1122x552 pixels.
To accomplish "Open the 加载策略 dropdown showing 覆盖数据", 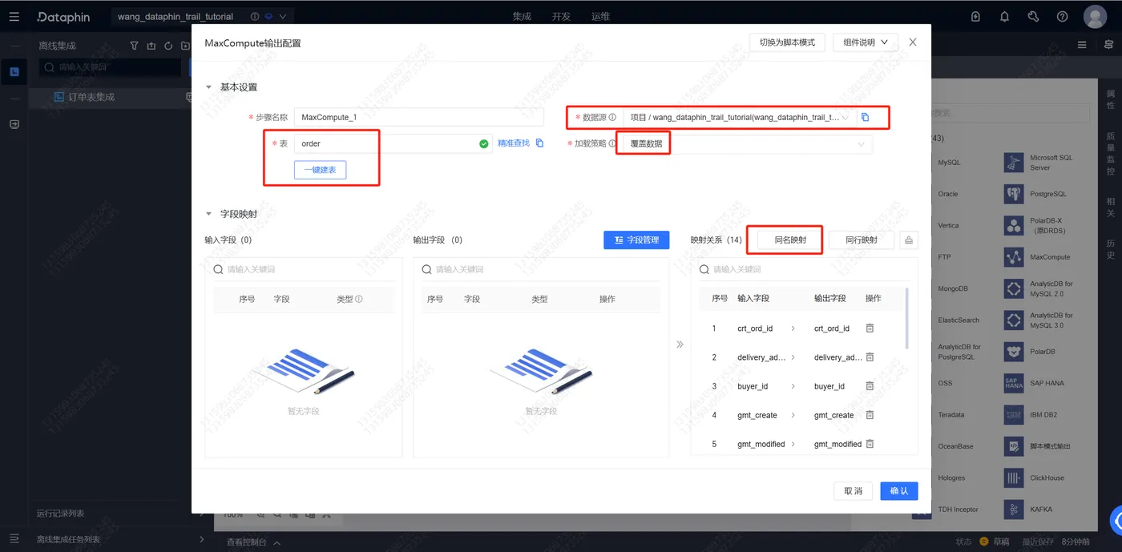I will (748, 144).
